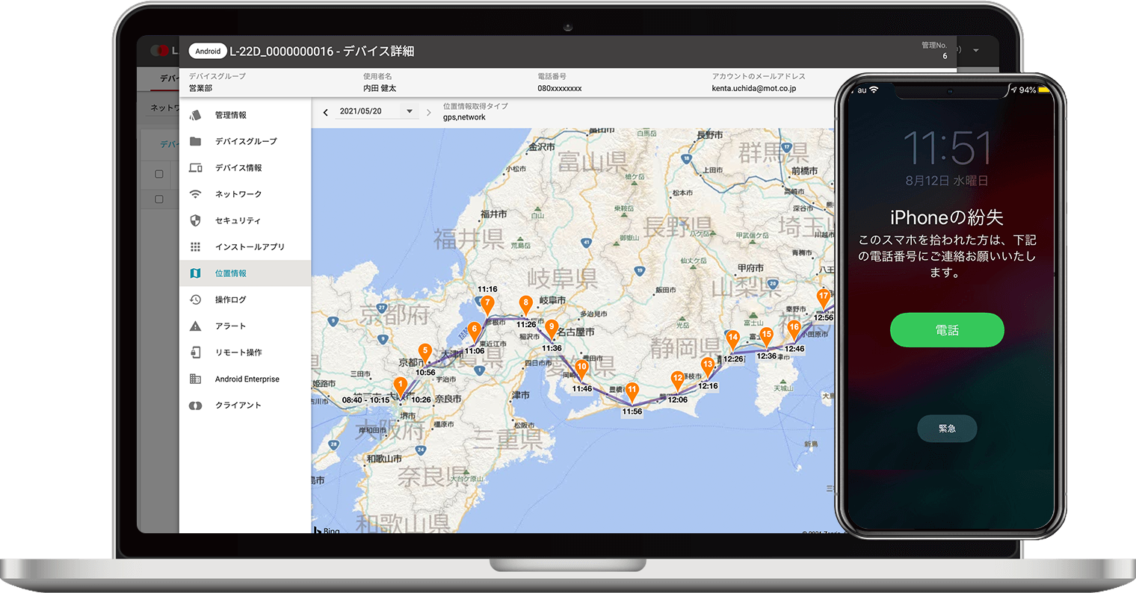Click map marker 1 near Osaka
Viewport: 1136px width, 593px height.
pyautogui.click(x=401, y=386)
